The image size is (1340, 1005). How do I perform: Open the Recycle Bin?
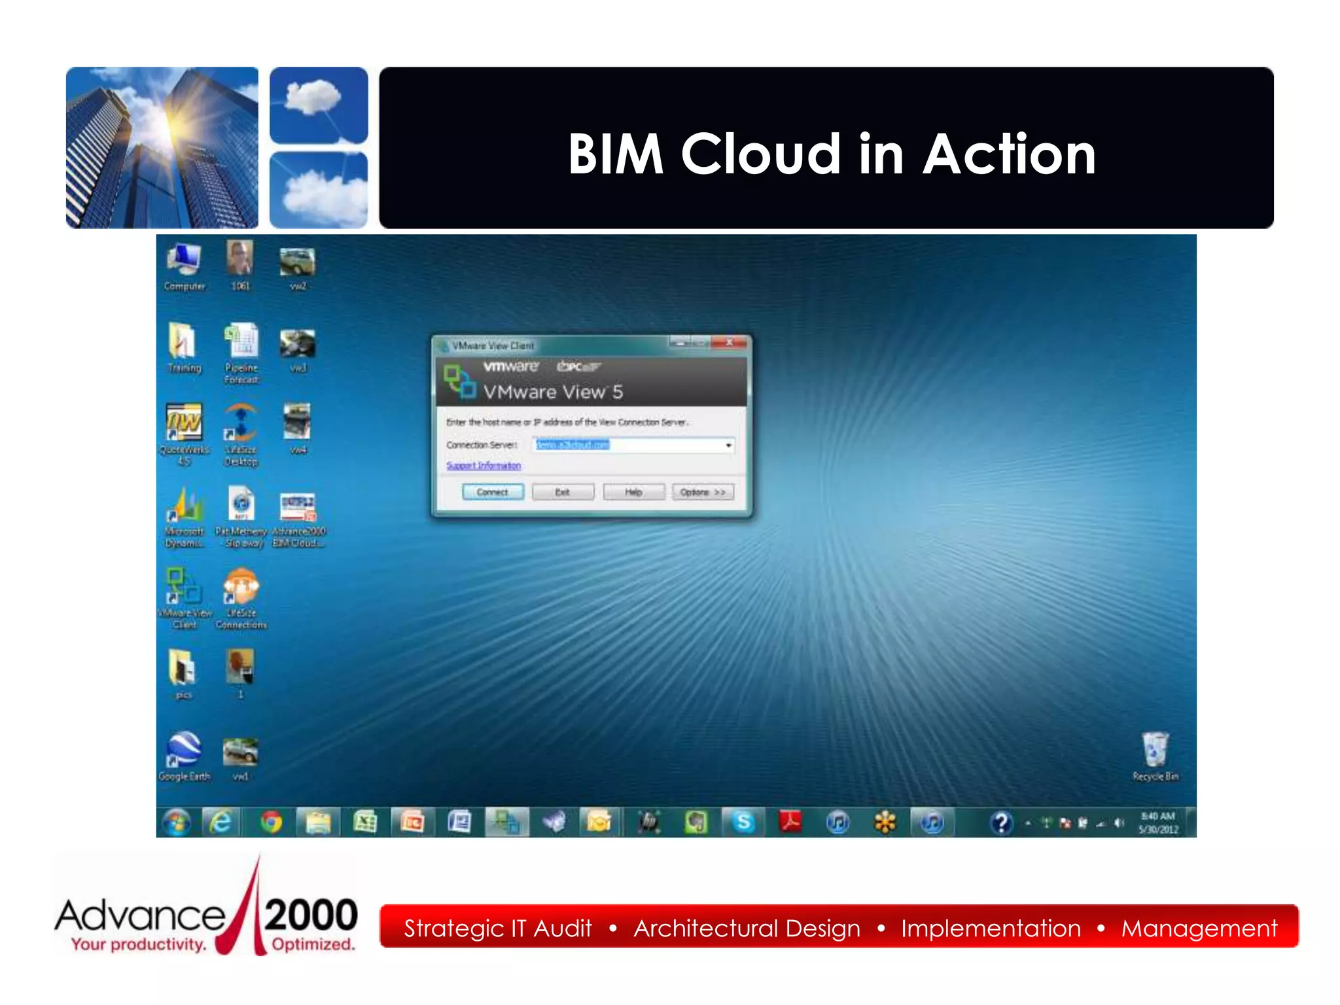coord(1155,756)
